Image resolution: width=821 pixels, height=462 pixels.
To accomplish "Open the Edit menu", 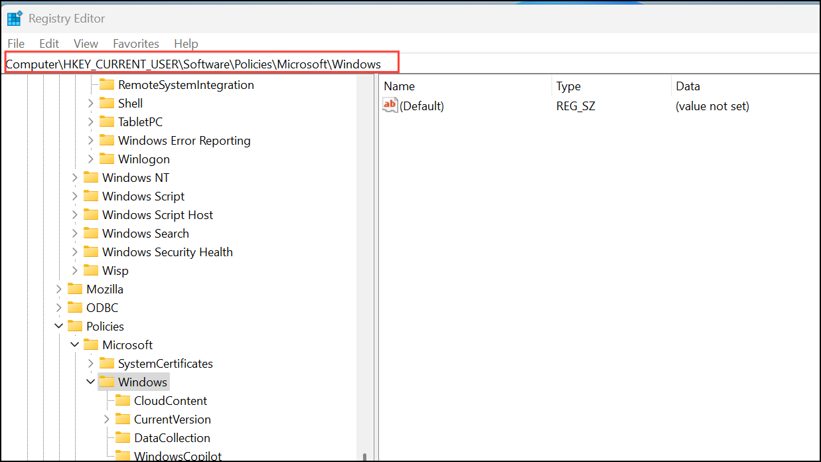I will pyautogui.click(x=49, y=44).
